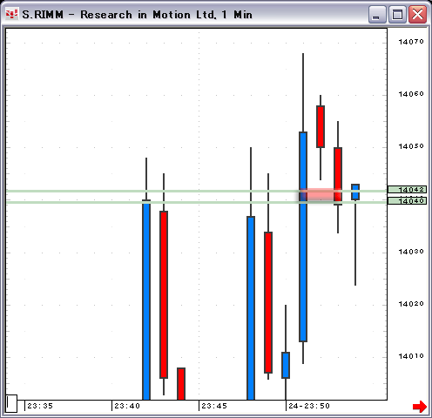The image size is (432, 418).
Task: Click the 23:40 time axis marker
Action: (x=127, y=406)
